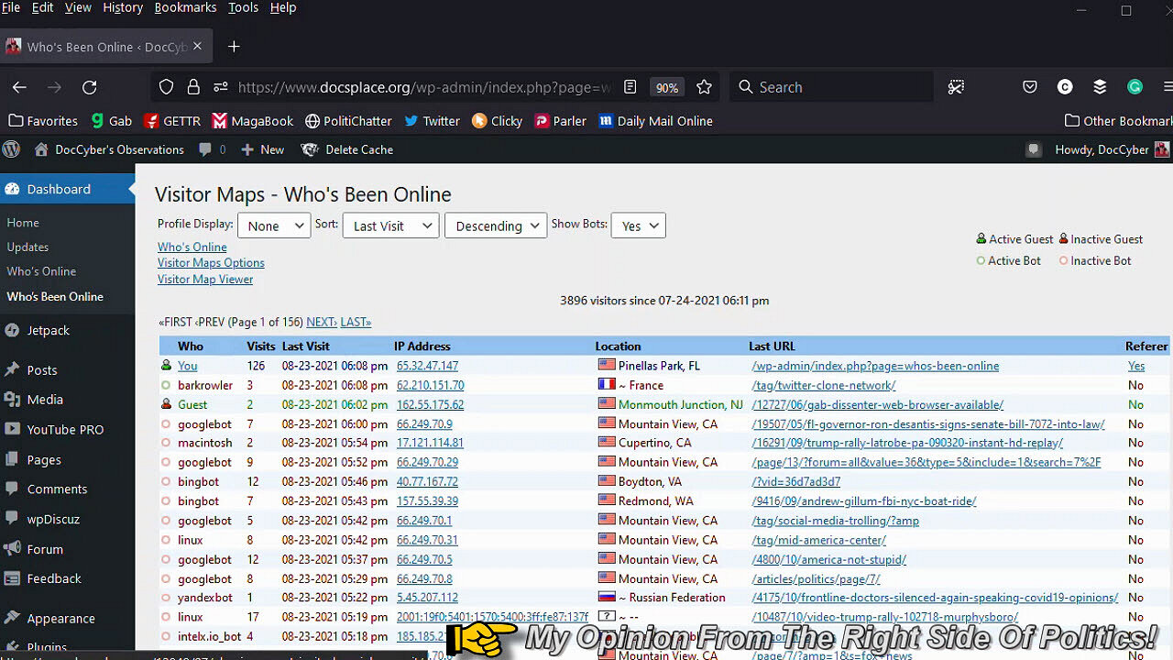Click the layers stack extension icon
The height and width of the screenshot is (660, 1173).
[x=1100, y=87]
